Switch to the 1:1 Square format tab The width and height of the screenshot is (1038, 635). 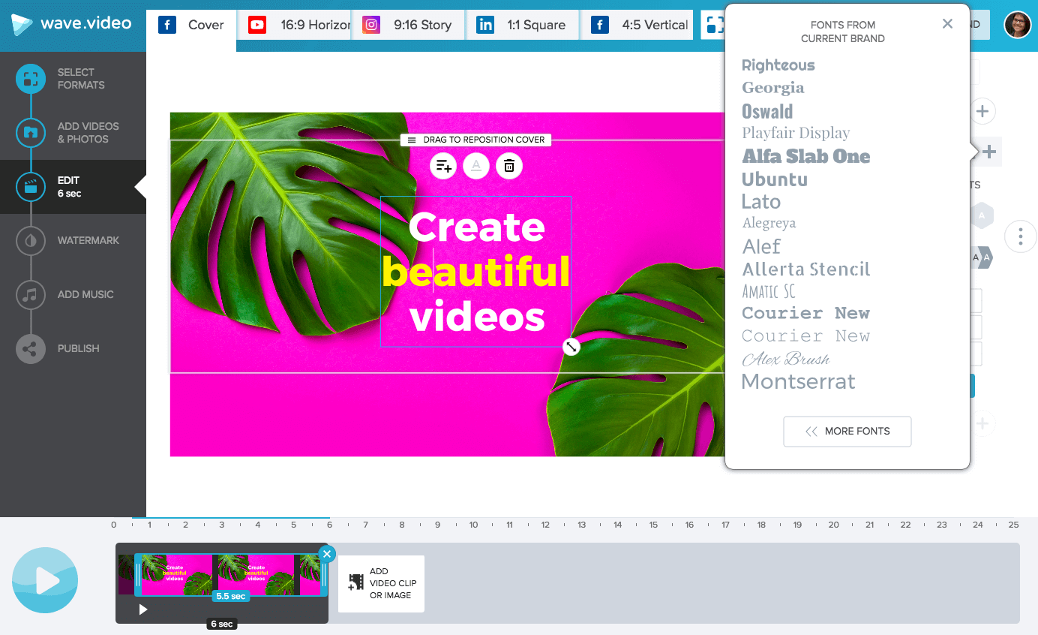coord(522,24)
